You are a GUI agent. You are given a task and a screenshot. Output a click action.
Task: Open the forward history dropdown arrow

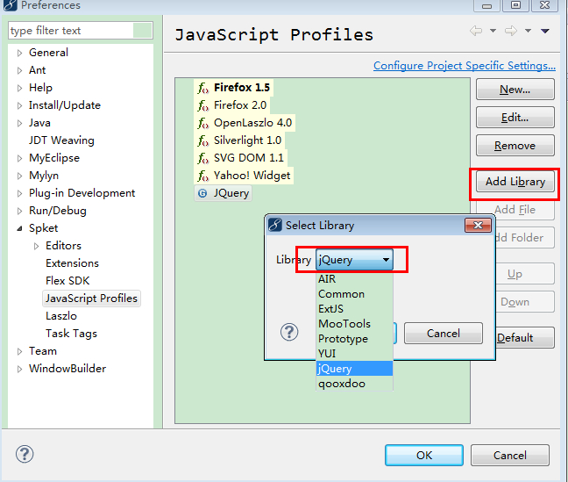[529, 31]
